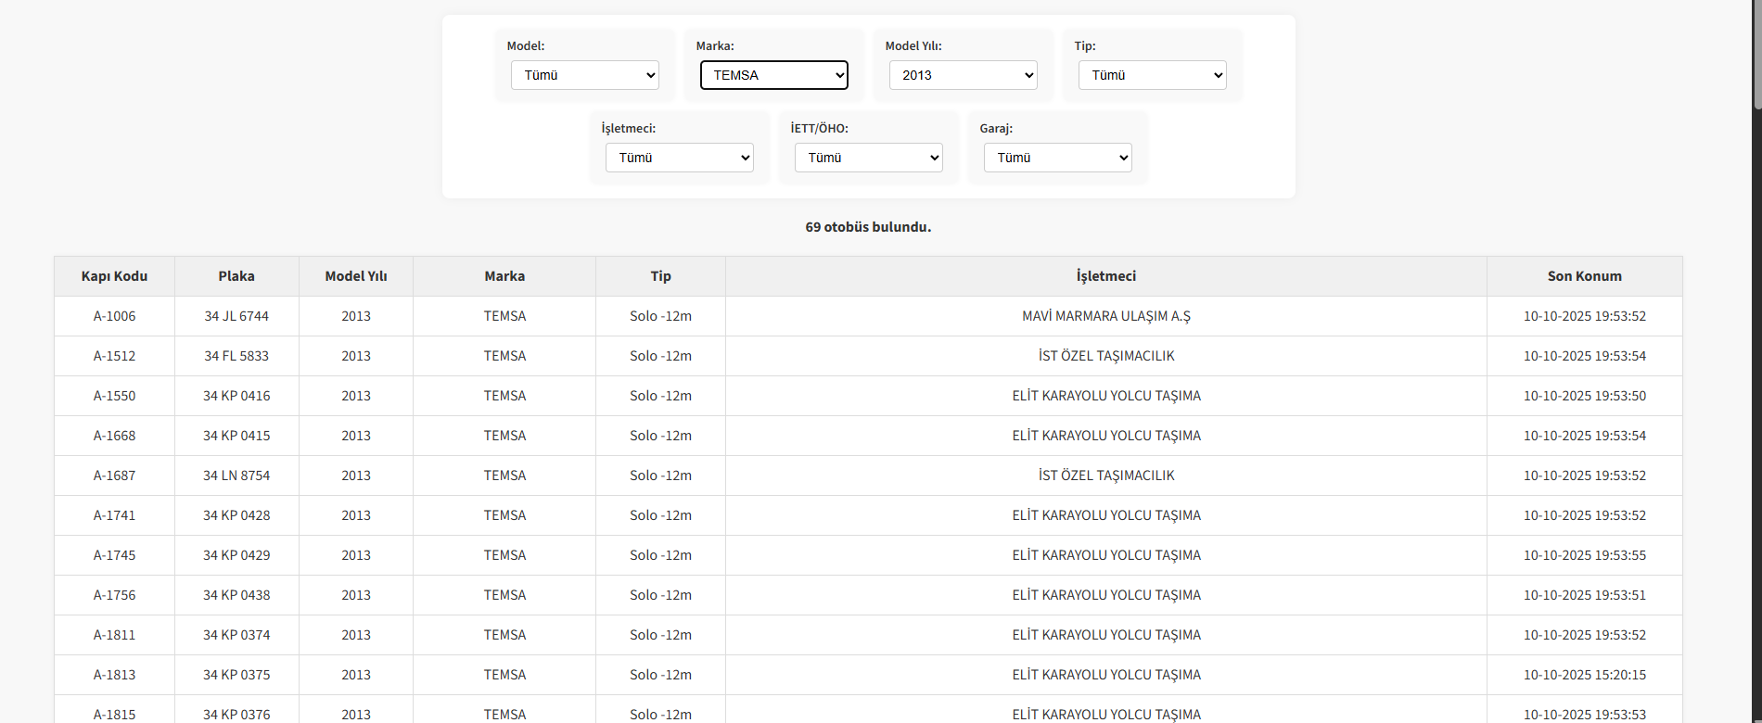Click the Model Yılı column header
The width and height of the screenshot is (1762, 723).
[x=356, y=276]
